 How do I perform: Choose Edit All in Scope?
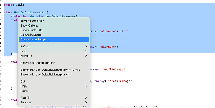pos(54,35)
